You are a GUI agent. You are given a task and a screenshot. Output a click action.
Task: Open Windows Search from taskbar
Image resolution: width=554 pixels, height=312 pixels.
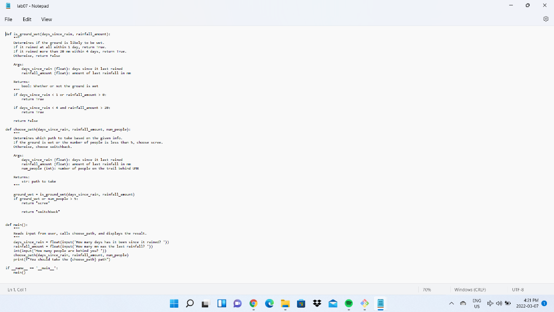[x=189, y=303]
